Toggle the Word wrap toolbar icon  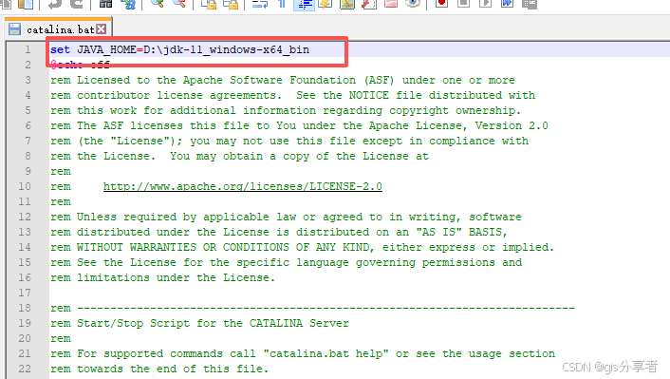[260, 4]
